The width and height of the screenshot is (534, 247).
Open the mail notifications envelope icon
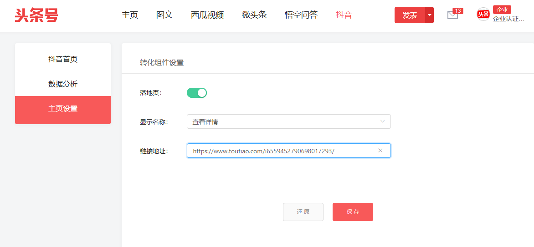click(452, 15)
